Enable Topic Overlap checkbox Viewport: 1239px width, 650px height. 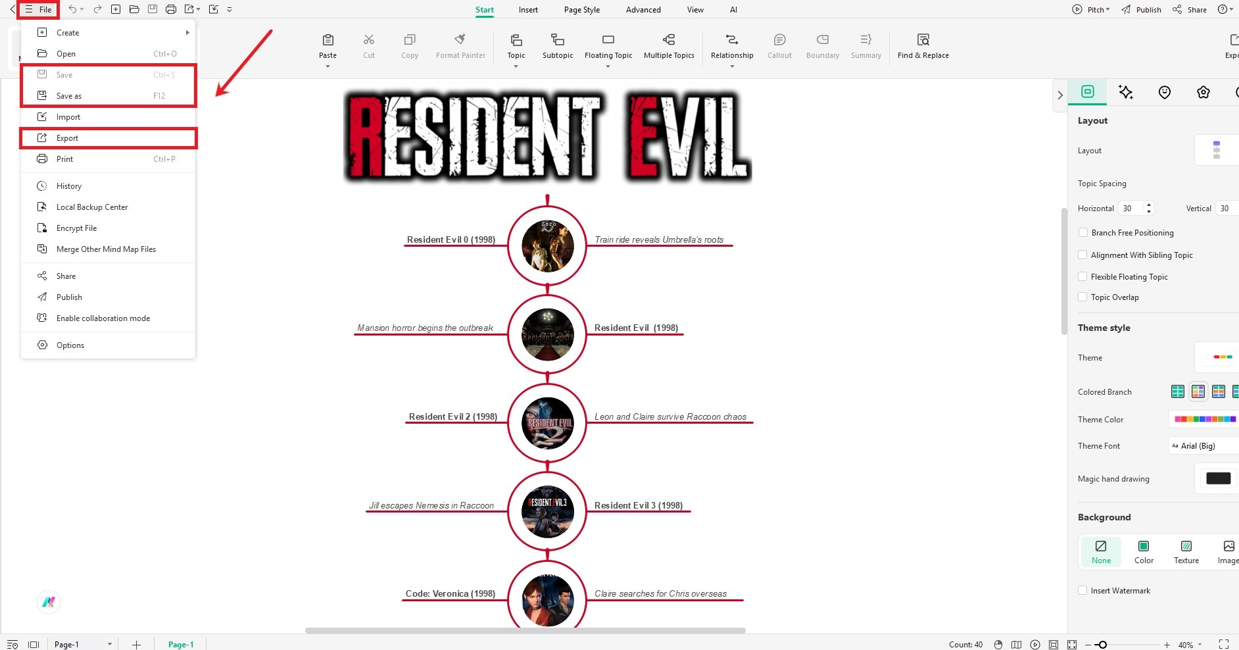pyautogui.click(x=1082, y=297)
